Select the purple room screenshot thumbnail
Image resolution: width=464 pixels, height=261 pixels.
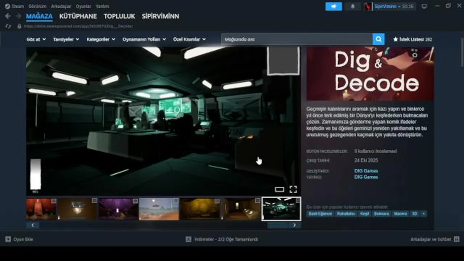point(118,209)
